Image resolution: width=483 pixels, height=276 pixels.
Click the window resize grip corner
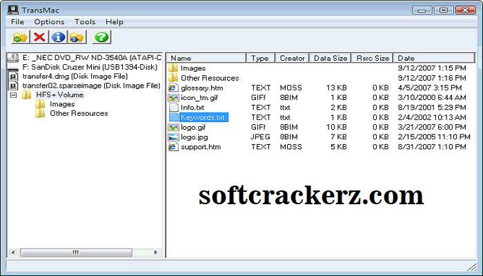click(x=471, y=267)
